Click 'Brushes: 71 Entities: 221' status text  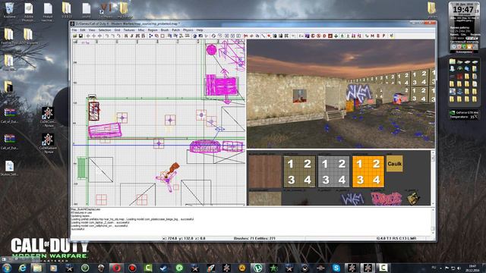tap(254, 238)
